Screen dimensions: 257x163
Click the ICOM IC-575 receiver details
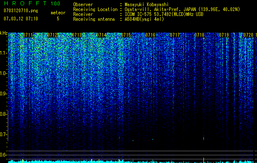tap(164, 14)
